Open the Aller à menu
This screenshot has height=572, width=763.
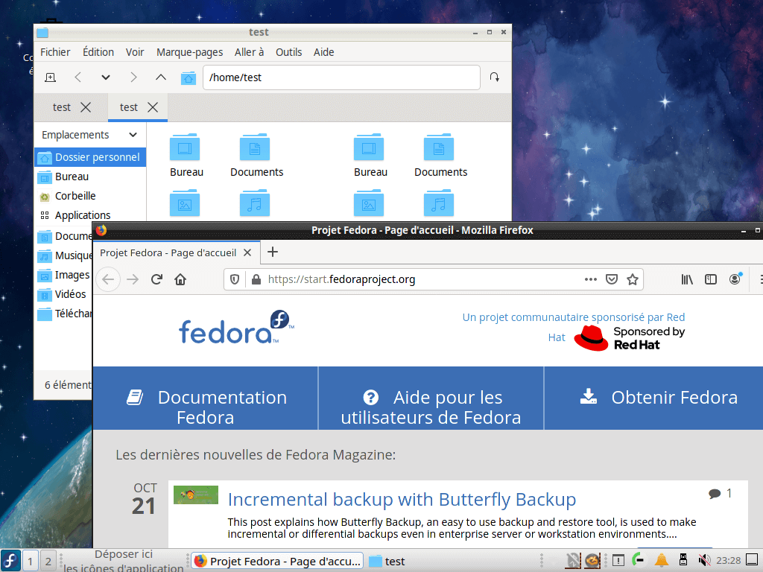[249, 52]
